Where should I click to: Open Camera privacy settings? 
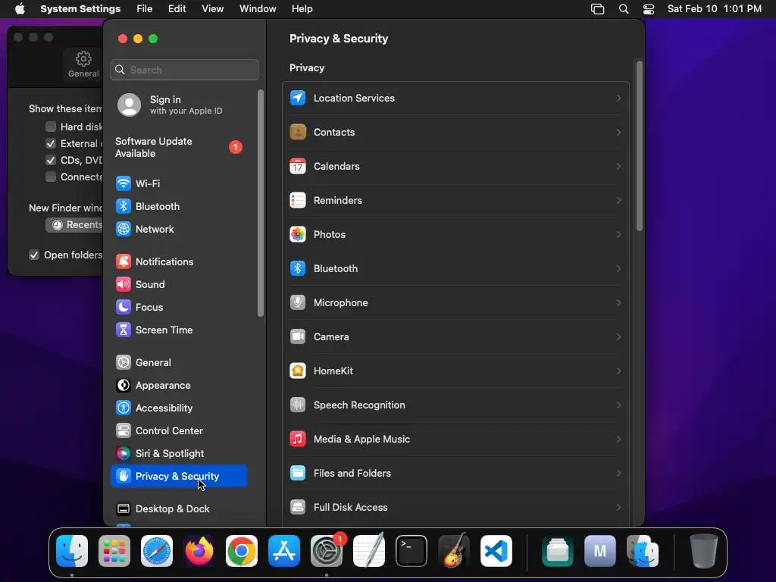(455, 337)
